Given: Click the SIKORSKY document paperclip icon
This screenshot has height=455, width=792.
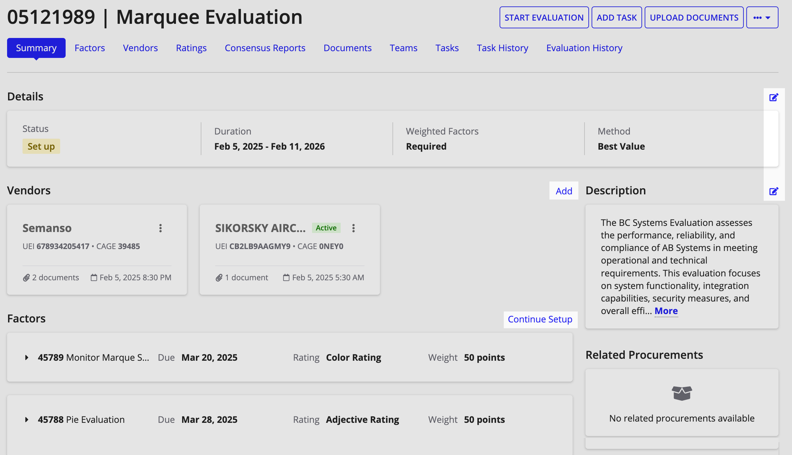Looking at the screenshot, I should pos(219,278).
